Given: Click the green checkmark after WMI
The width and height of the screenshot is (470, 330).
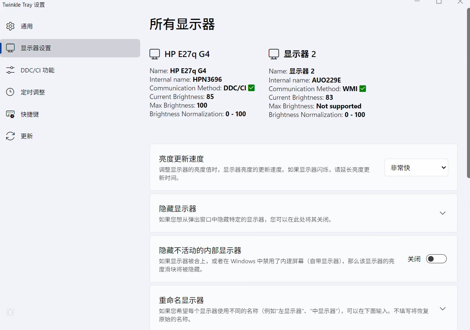Looking at the screenshot, I should (x=362, y=88).
